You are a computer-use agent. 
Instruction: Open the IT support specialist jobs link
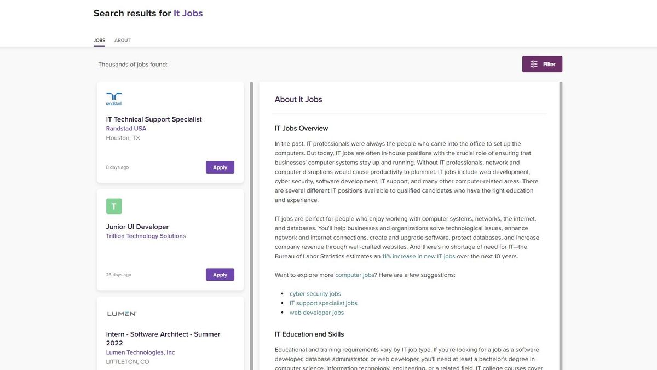[323, 302]
